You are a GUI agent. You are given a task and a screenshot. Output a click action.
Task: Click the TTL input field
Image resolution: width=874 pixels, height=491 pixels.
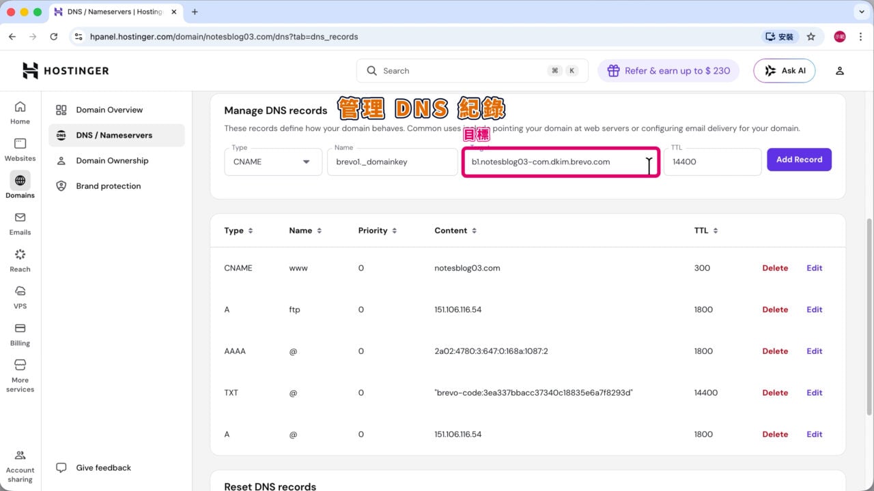pos(712,162)
